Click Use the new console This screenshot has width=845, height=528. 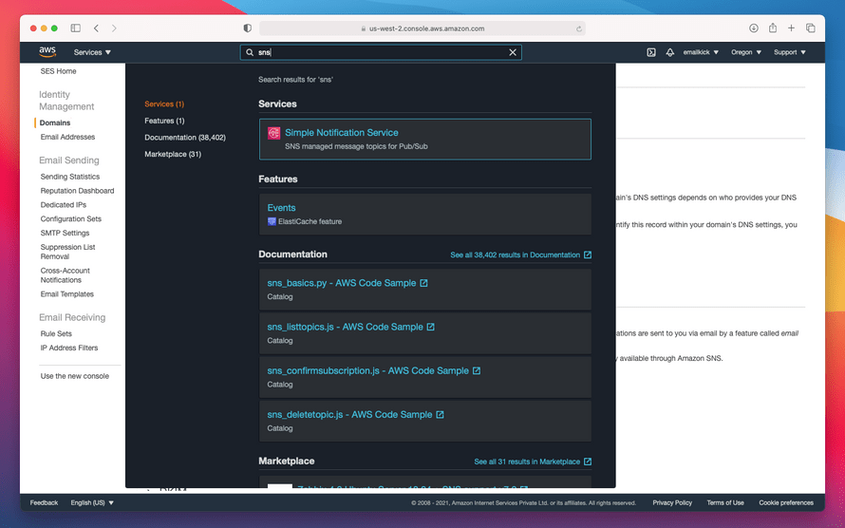[74, 376]
